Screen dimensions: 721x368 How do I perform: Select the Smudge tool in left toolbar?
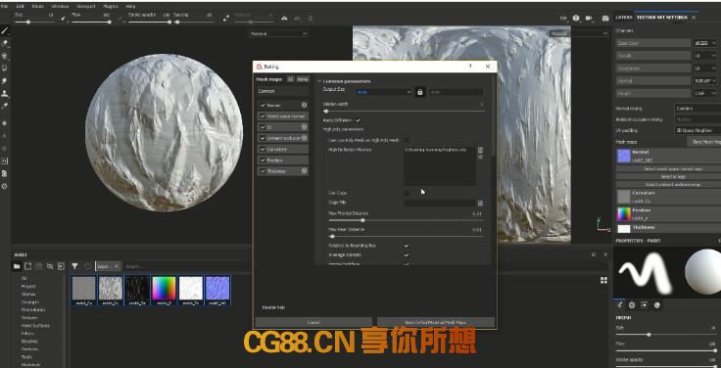(x=5, y=81)
